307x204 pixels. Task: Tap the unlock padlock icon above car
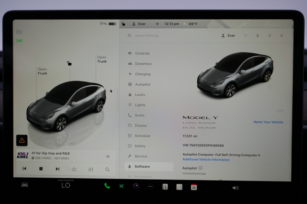click(x=69, y=63)
